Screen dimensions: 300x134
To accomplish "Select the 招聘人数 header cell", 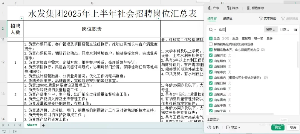I will click(x=16, y=29).
